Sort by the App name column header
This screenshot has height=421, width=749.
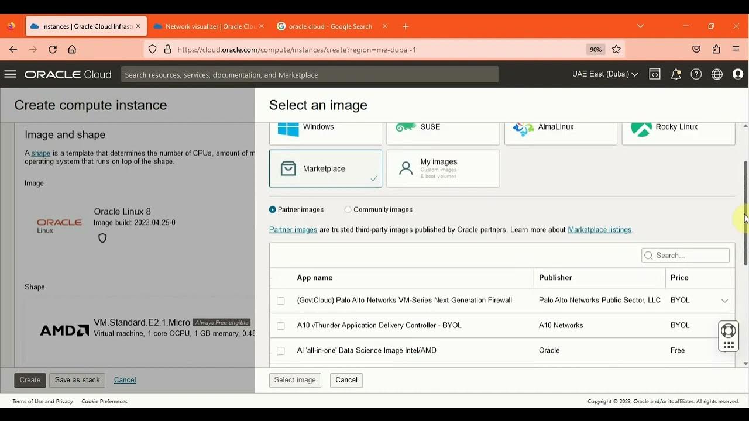315,278
